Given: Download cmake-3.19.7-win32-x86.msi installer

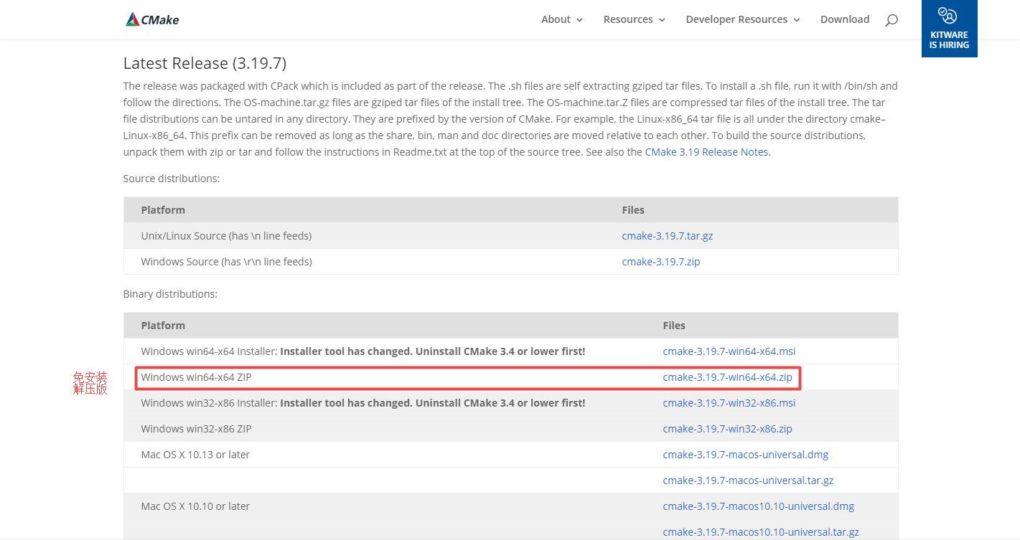Looking at the screenshot, I should [x=729, y=403].
